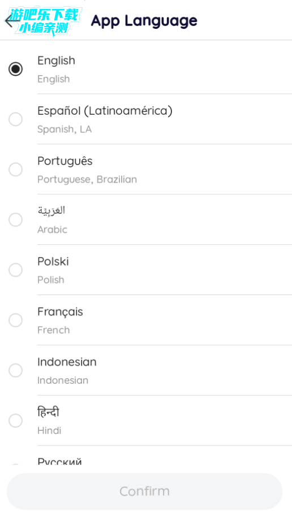Choose the Português radio button

coord(15,170)
